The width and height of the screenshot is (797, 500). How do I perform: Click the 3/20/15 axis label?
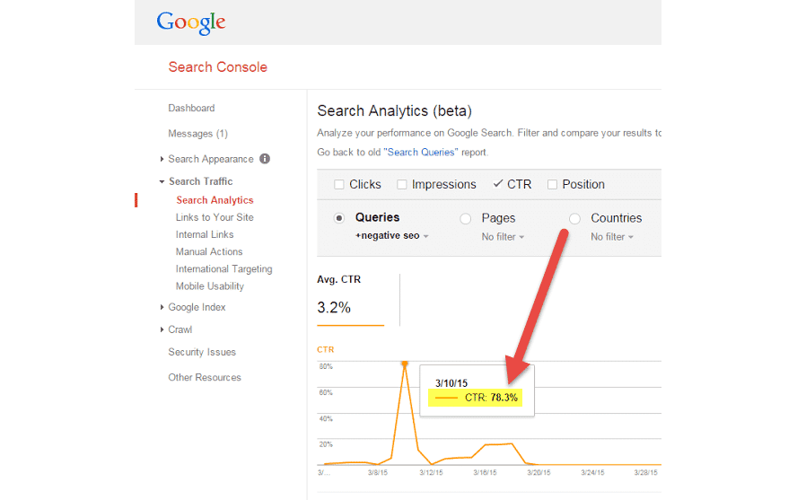539,472
